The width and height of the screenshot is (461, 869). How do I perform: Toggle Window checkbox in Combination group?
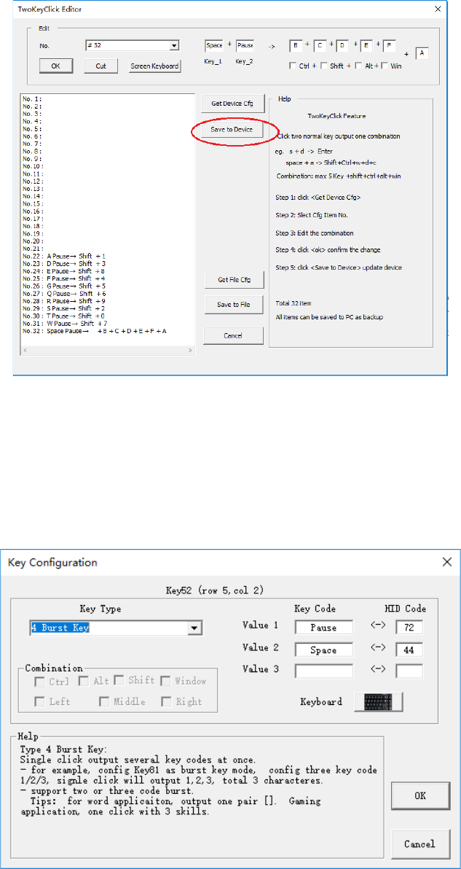coord(165,681)
